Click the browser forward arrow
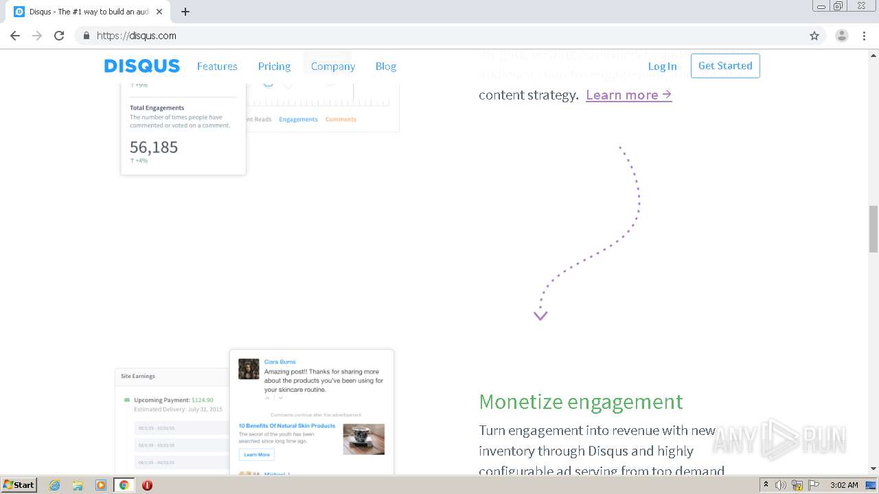This screenshot has width=879, height=494. 37,36
